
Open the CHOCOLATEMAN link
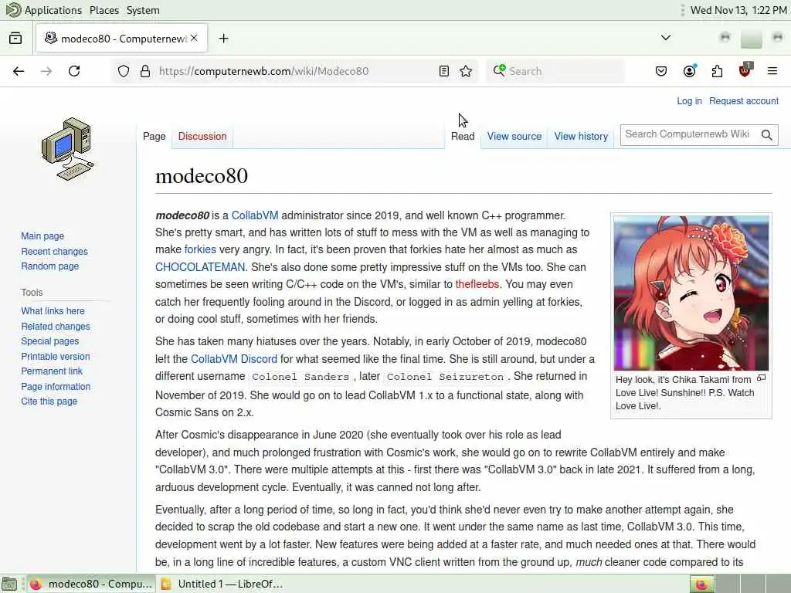200,266
